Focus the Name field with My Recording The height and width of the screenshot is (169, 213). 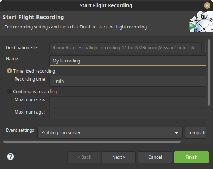click(x=128, y=61)
